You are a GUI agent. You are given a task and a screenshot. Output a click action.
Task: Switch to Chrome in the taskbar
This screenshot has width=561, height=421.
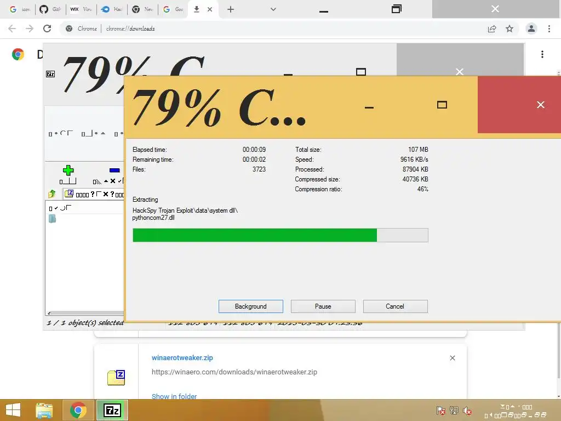pos(78,410)
